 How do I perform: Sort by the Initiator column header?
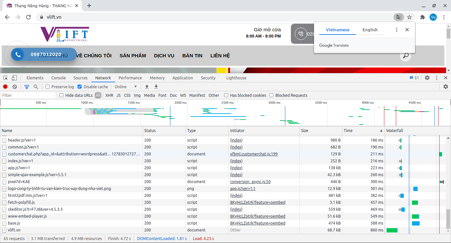(264, 131)
